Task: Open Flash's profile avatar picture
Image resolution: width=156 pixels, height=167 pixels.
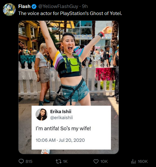Action: (9, 10)
